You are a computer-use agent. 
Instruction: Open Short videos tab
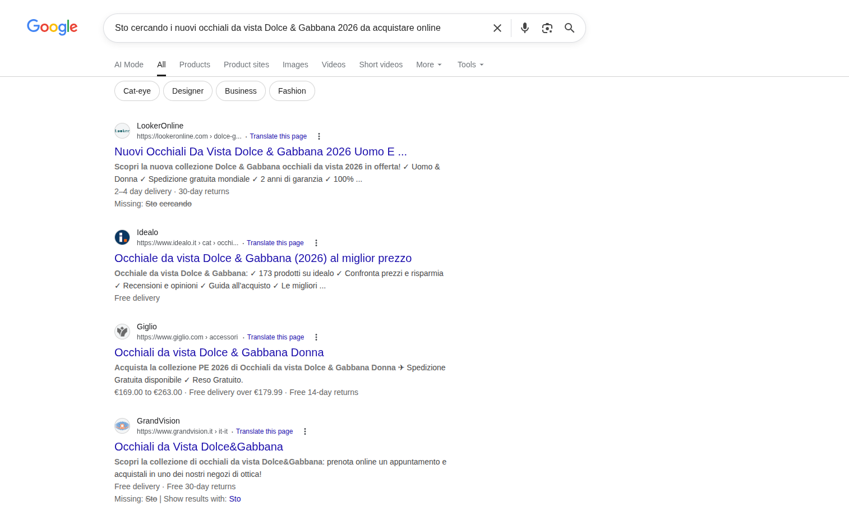[x=381, y=65]
